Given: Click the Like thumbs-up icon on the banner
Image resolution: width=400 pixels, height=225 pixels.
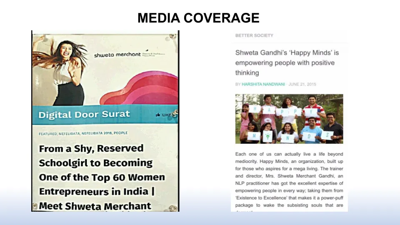Looking at the screenshot, I should pyautogui.click(x=158, y=115).
